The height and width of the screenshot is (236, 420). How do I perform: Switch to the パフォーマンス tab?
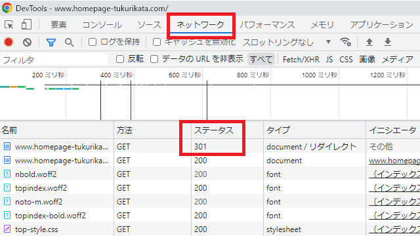coord(267,25)
